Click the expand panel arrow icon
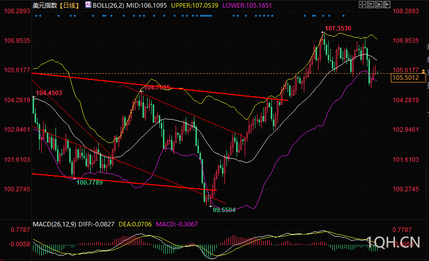 387,5
